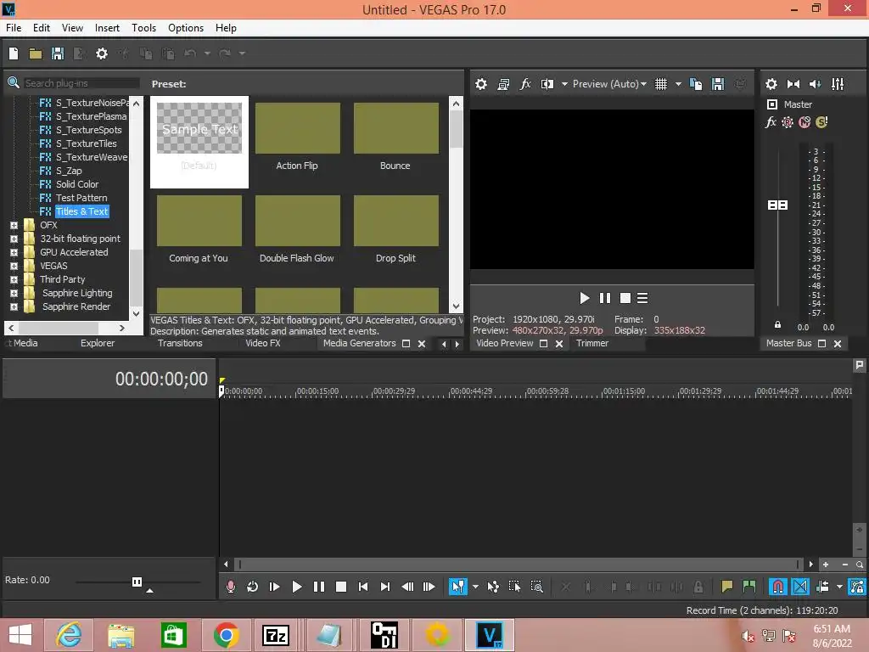Switch to the Trimmer tab

point(591,343)
